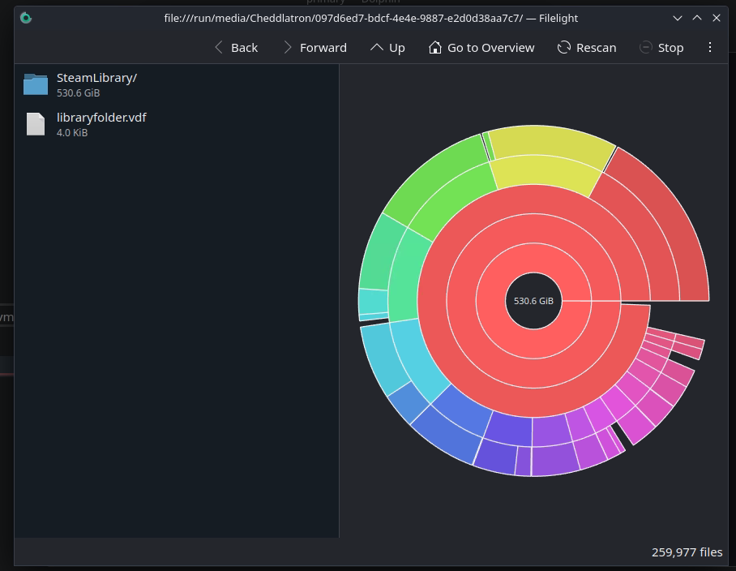Click the Filelight app icon in title bar
This screenshot has width=736, height=571.
tap(26, 18)
